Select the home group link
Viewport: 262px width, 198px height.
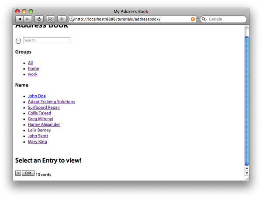click(34, 68)
